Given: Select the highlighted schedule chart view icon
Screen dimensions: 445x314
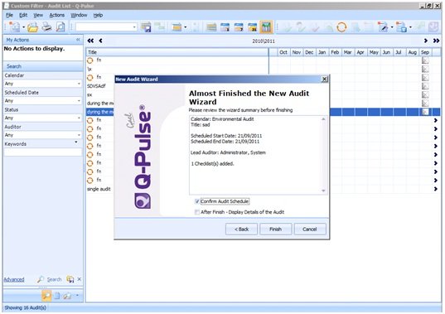Looking at the screenshot, I should pos(266,27).
